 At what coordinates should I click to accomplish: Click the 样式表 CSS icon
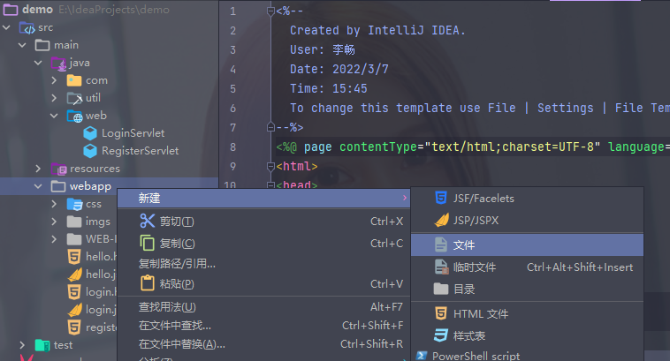click(441, 335)
